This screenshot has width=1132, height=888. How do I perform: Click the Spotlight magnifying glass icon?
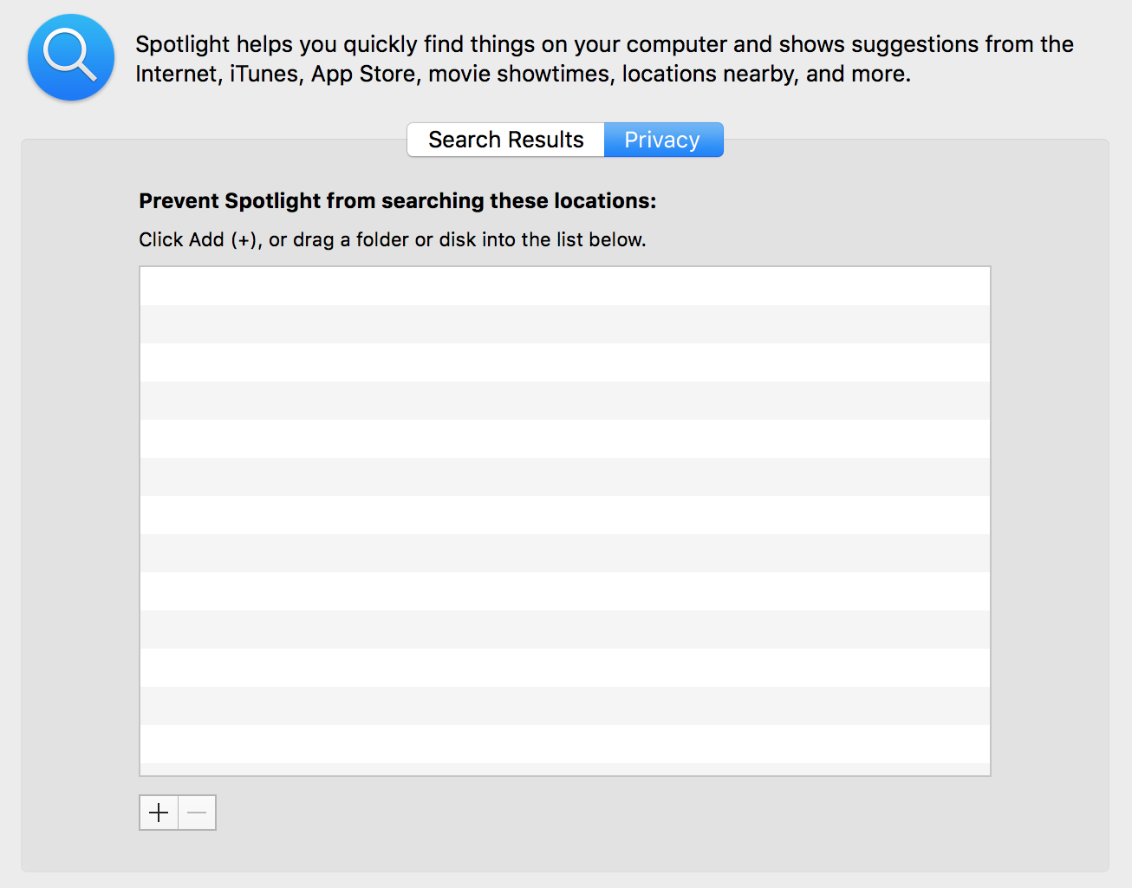click(71, 57)
